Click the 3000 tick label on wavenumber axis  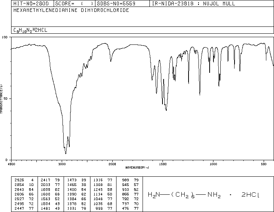(62, 164)
